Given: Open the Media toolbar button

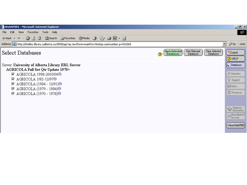Looking at the screenshot, I should click(84, 38).
